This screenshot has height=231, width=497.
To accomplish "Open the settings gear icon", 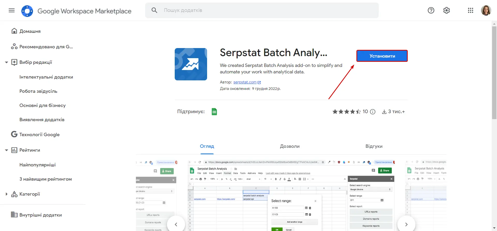I will click(447, 10).
